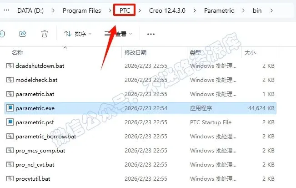Expand the chevron after DATA (D:)
Image resolution: width=296 pixels, height=188 pixels.
point(53,10)
